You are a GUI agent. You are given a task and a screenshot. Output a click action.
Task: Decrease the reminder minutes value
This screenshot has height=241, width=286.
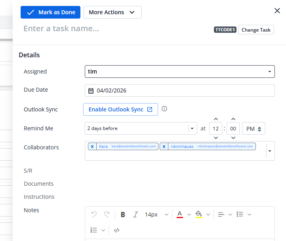pyautogui.click(x=233, y=137)
